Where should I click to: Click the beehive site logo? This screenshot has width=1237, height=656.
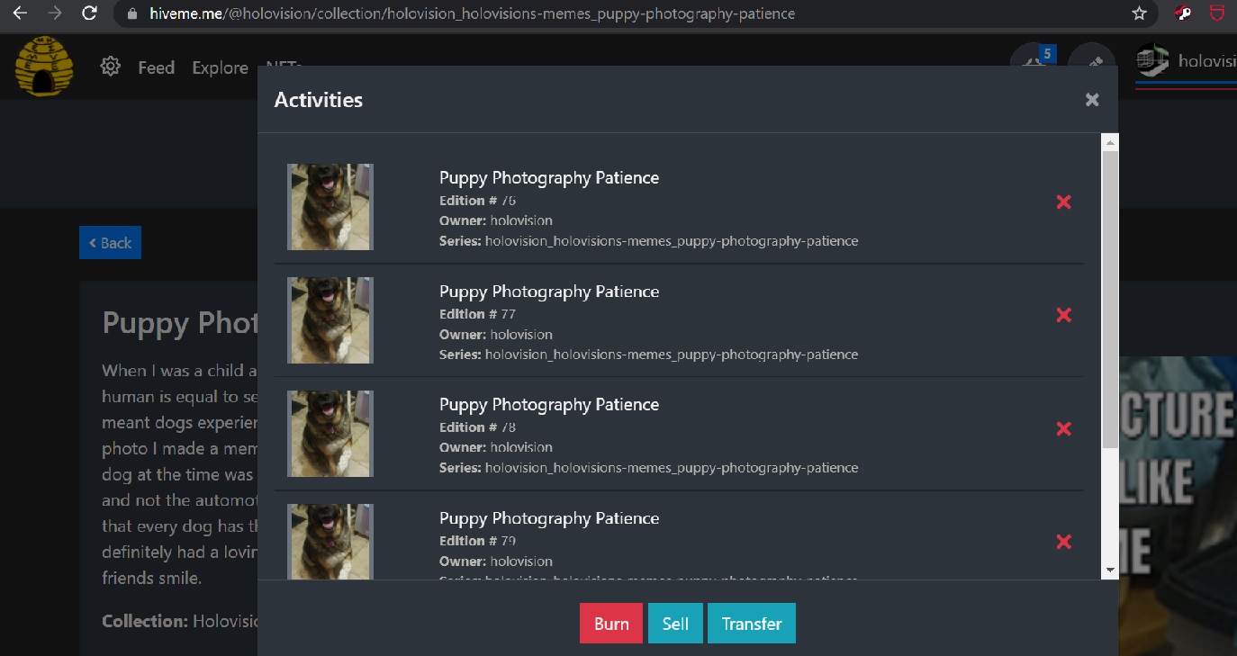(43, 66)
